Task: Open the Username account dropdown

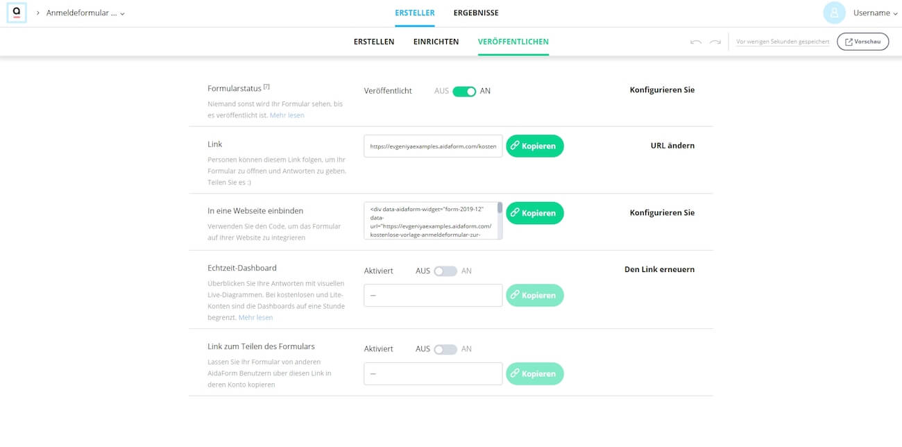Action: [876, 13]
